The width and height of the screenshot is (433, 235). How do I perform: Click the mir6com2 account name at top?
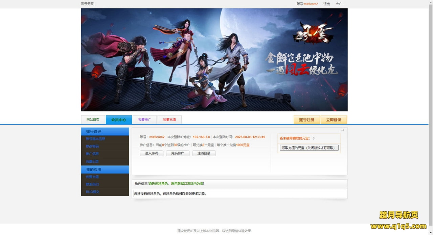pos(311,4)
